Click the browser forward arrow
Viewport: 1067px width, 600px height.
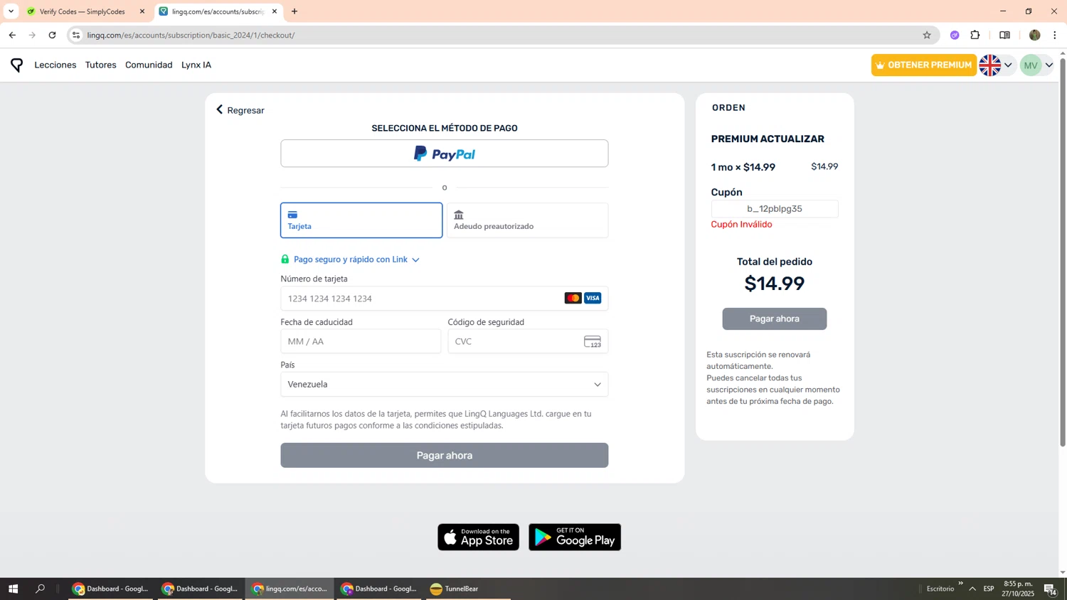click(x=32, y=35)
